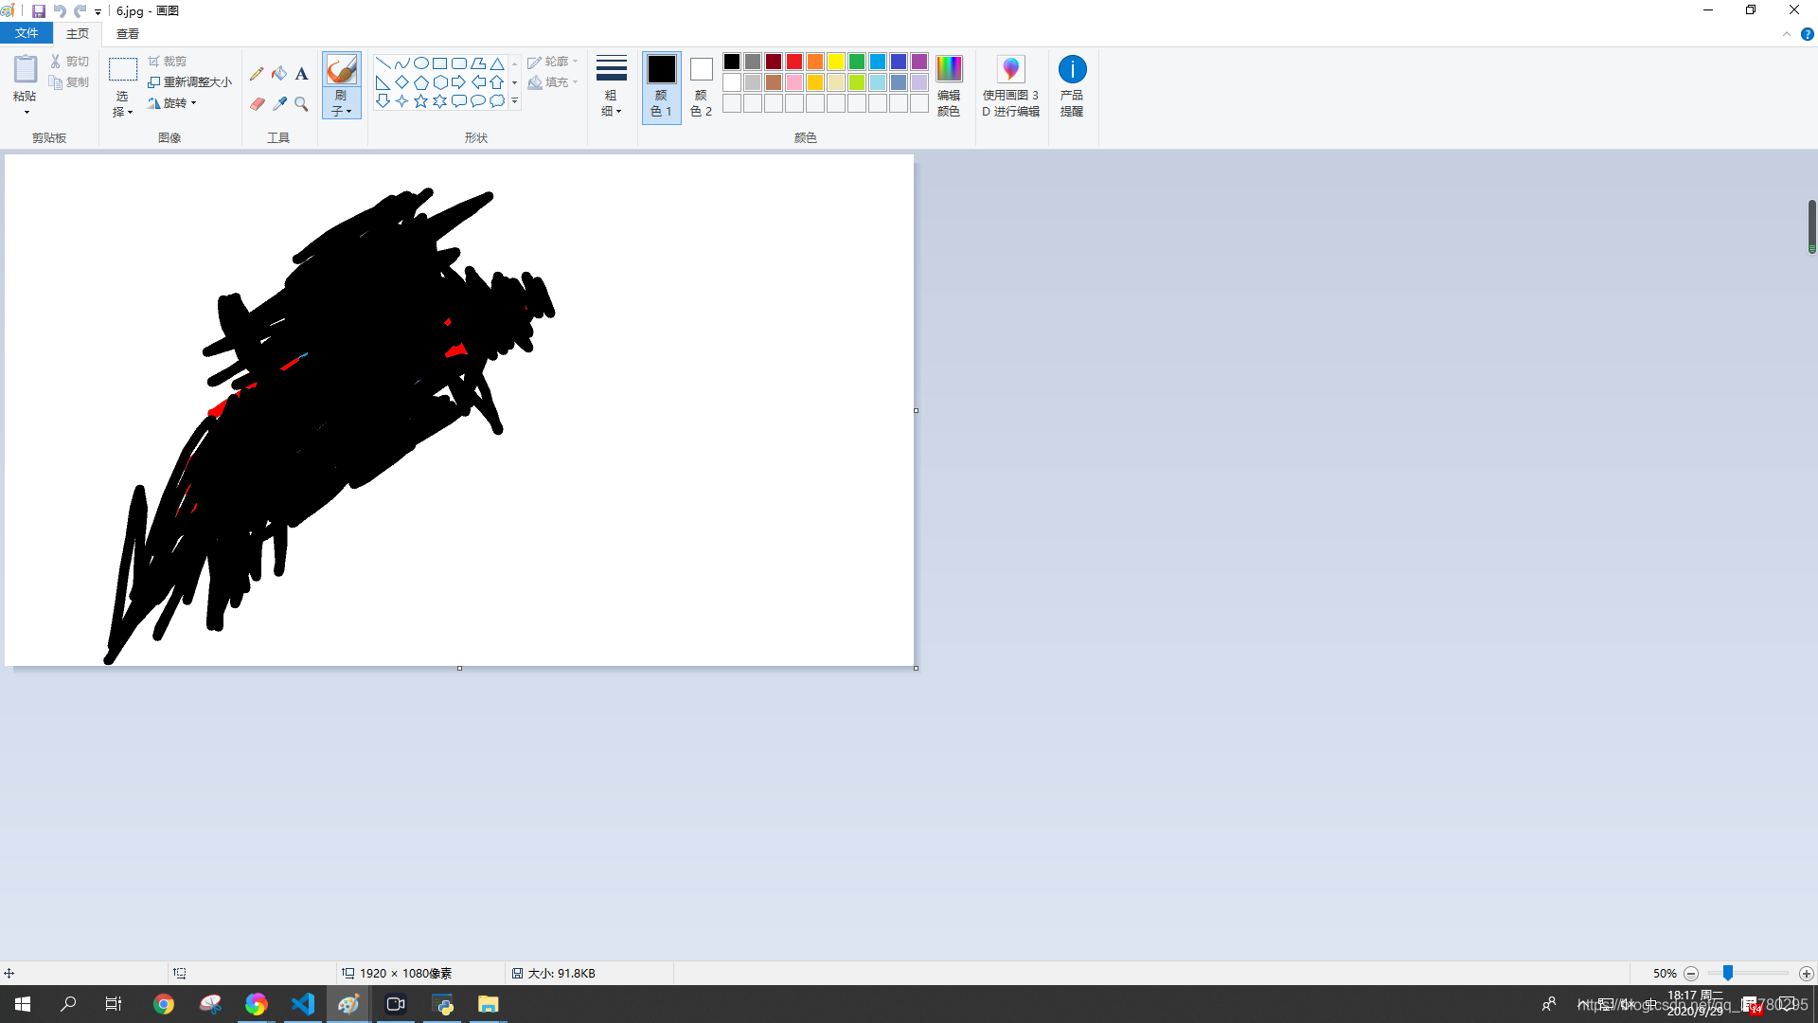The width and height of the screenshot is (1818, 1023).
Task: Open the line thickness Size dropdown
Action: pyautogui.click(x=612, y=85)
